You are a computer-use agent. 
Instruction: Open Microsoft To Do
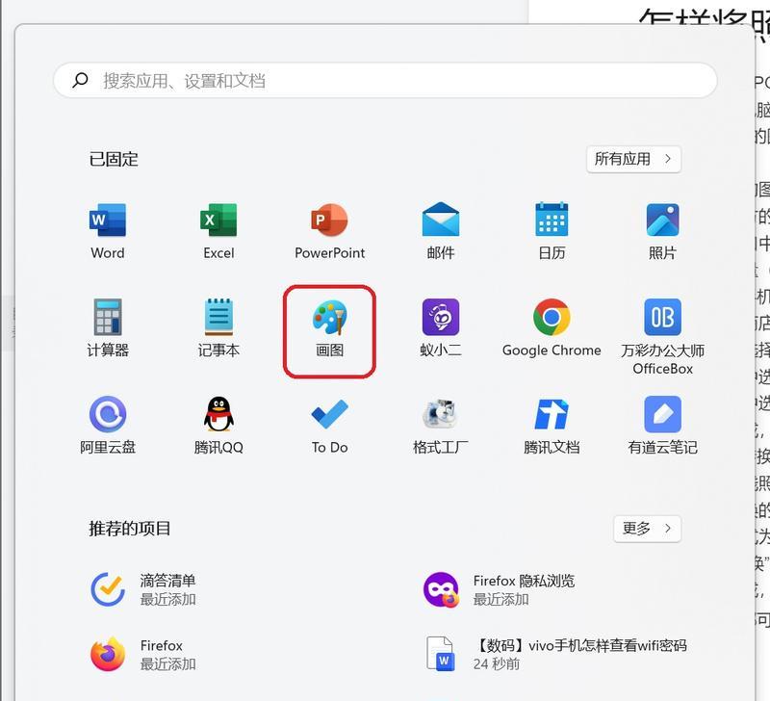[329, 426]
